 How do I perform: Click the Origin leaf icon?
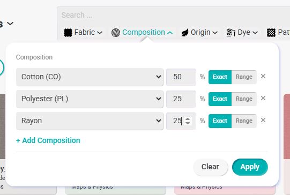pos(185,33)
